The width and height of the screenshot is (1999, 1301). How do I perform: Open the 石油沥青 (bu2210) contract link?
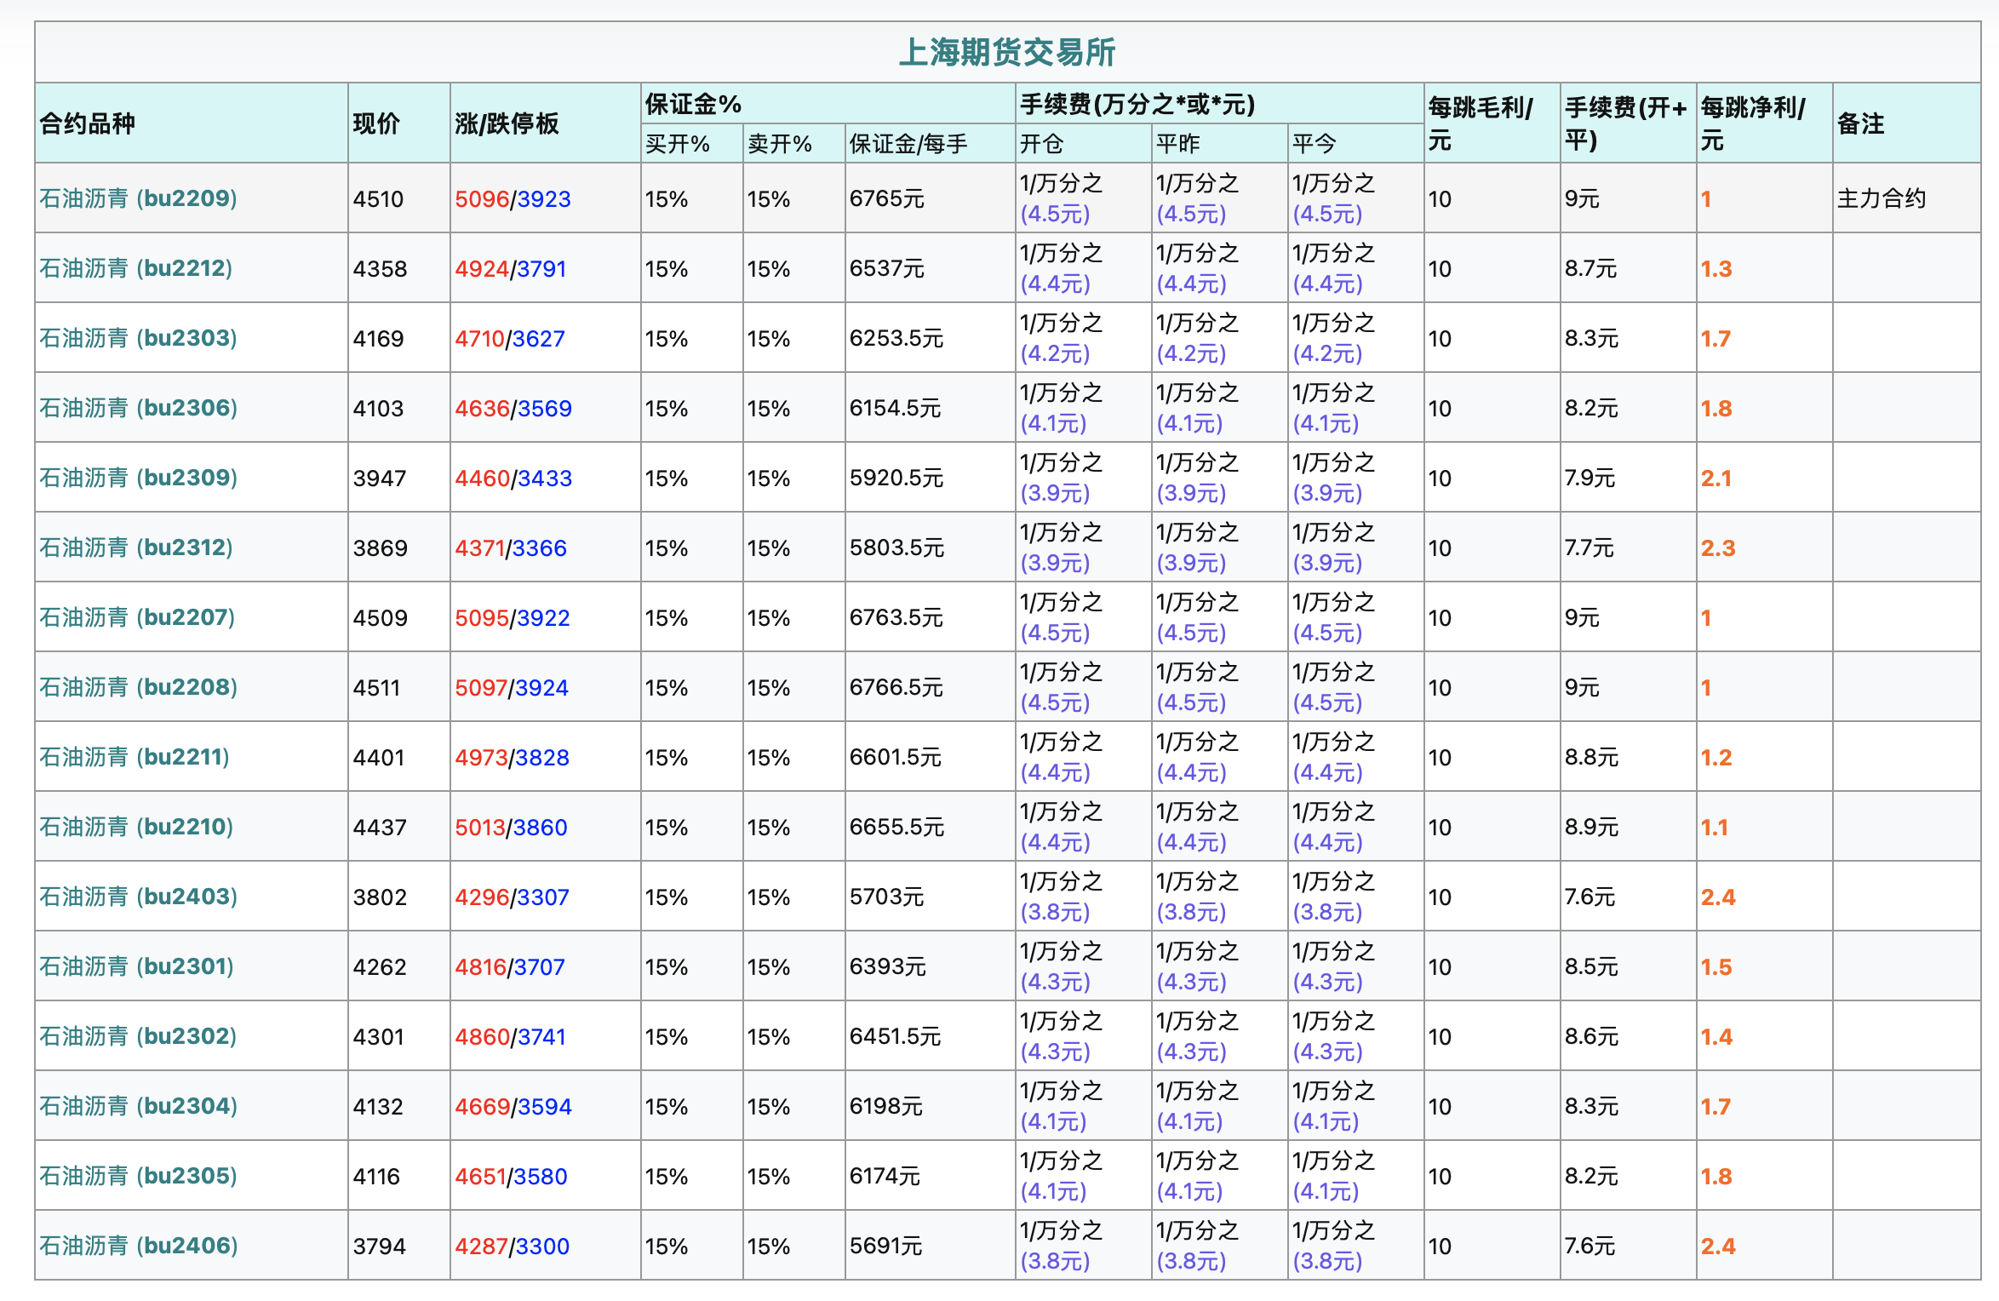pos(136,827)
